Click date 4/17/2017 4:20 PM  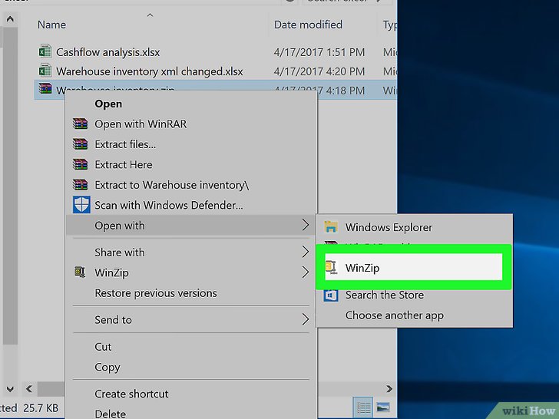319,71
